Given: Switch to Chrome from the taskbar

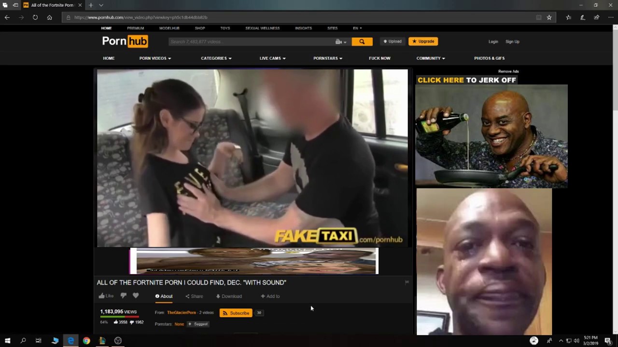Looking at the screenshot, I should 86,341.
